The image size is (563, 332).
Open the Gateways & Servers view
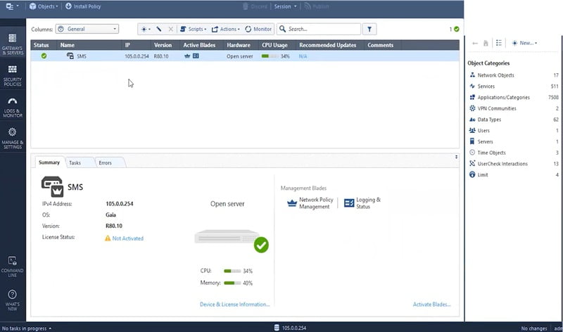(13, 44)
